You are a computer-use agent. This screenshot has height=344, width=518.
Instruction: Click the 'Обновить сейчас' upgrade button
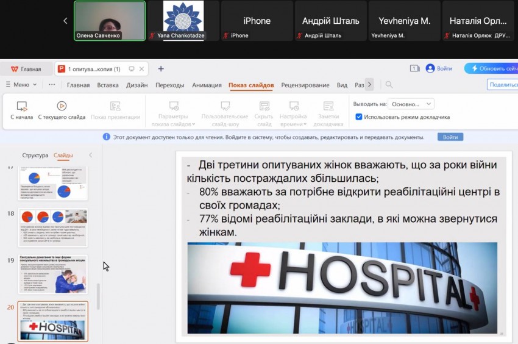pyautogui.click(x=491, y=68)
